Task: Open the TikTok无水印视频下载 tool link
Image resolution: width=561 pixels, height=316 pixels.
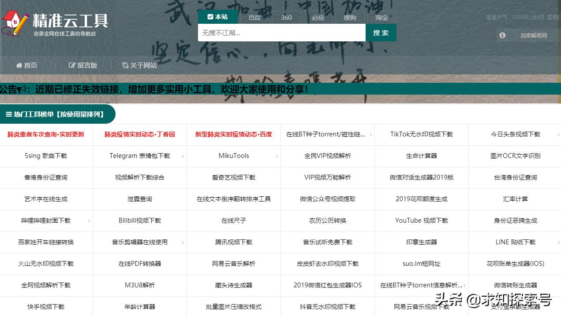Action: (x=421, y=135)
